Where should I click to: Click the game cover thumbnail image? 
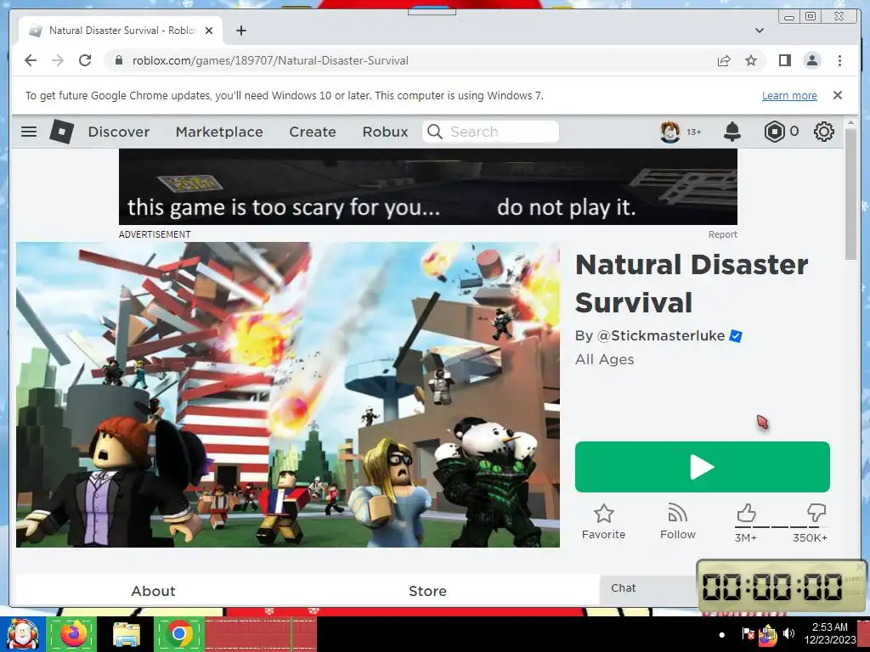pyautogui.click(x=287, y=395)
